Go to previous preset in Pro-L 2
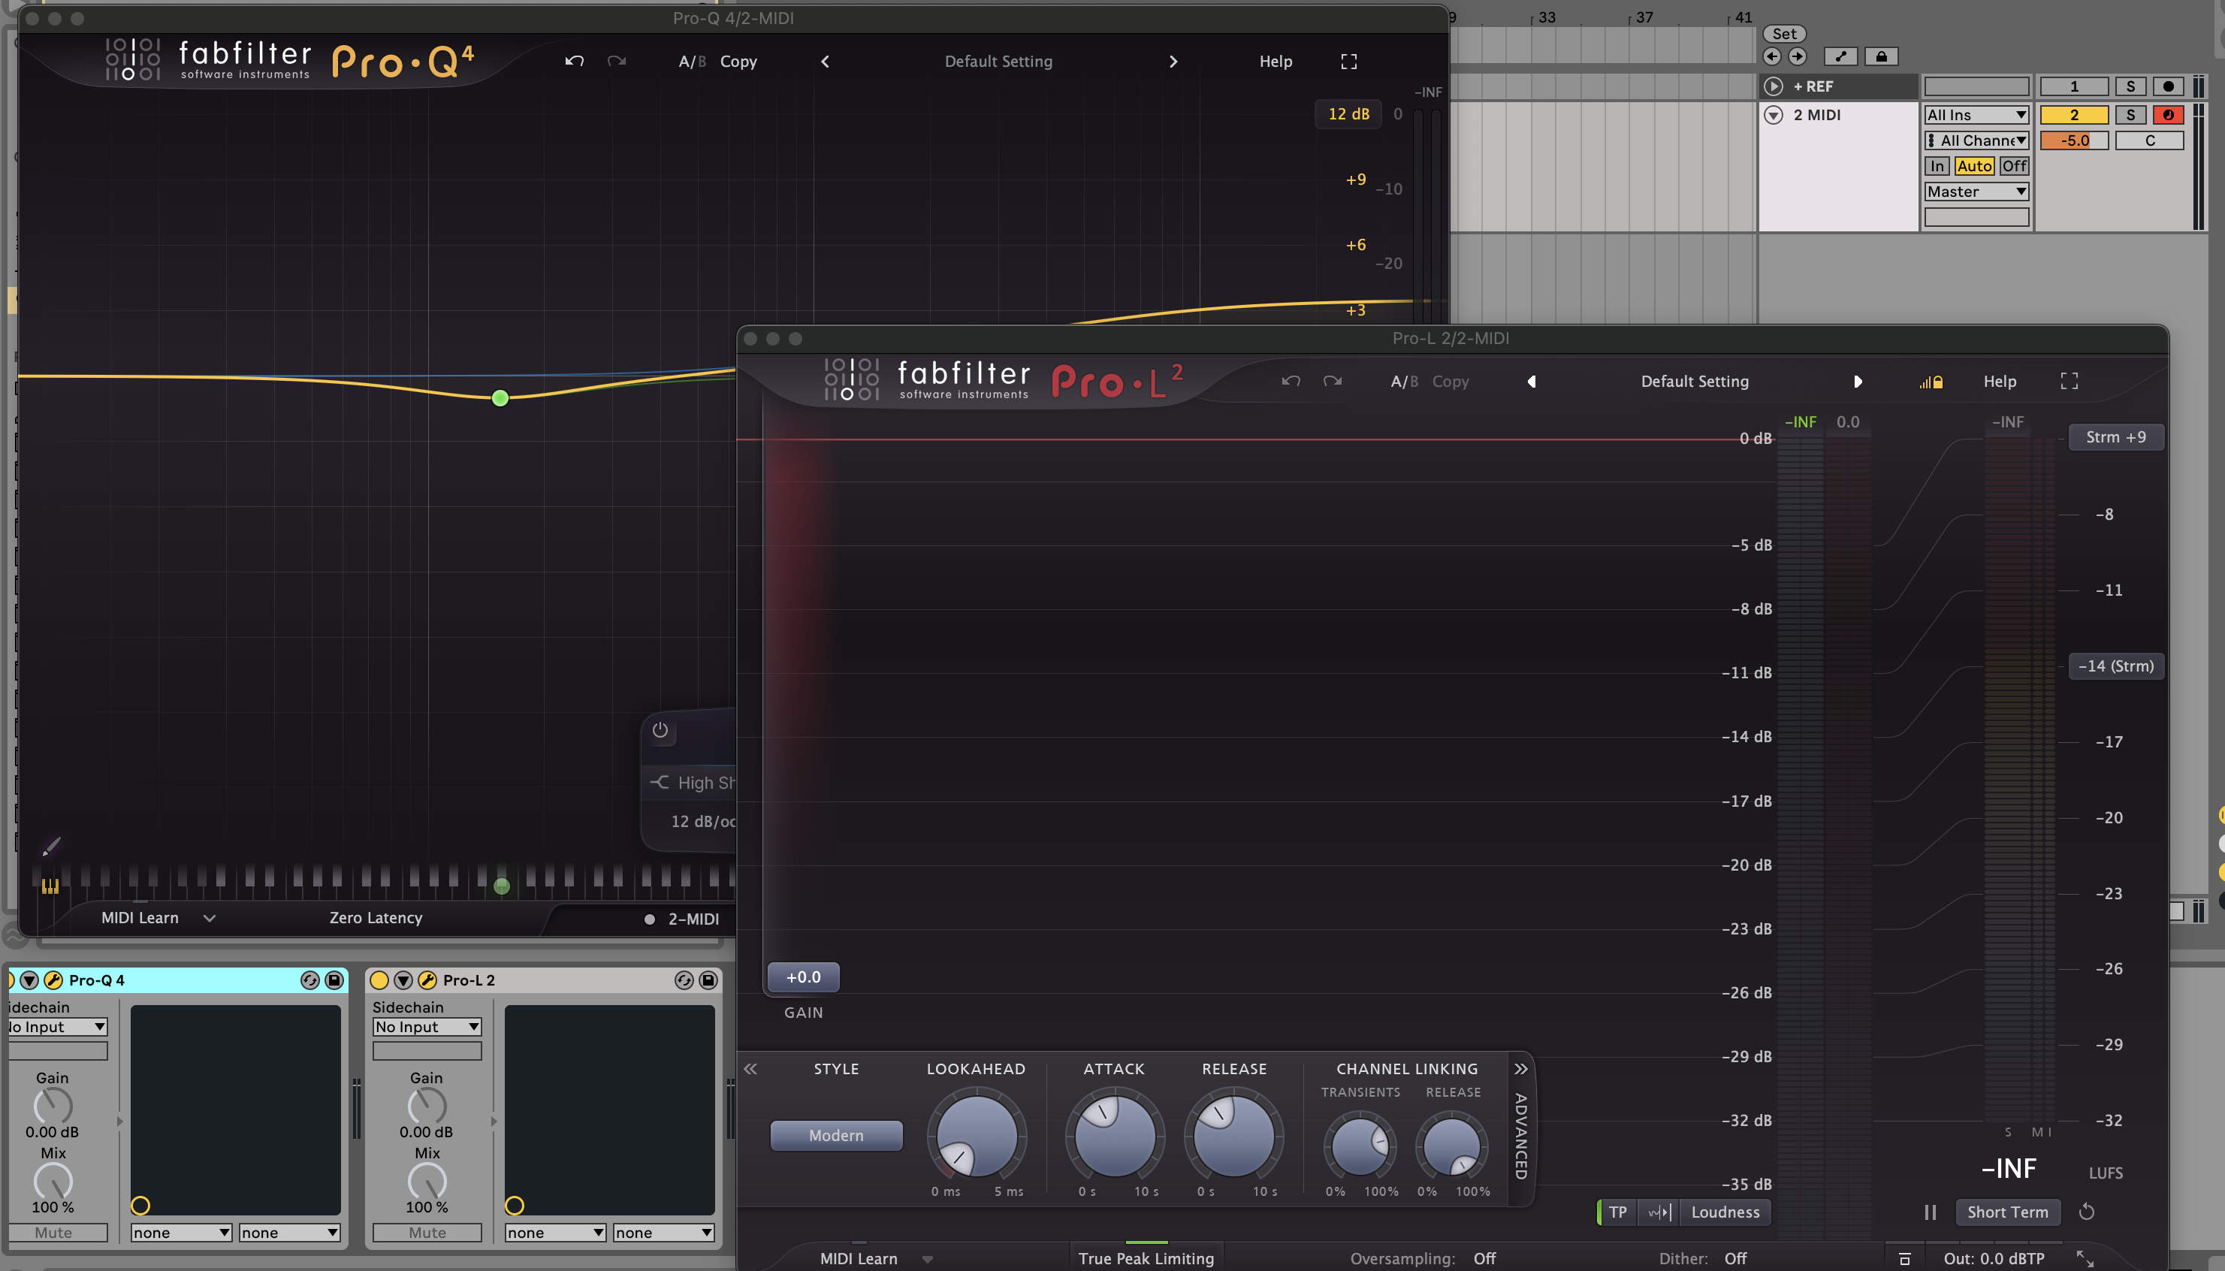This screenshot has width=2225, height=1271. pyautogui.click(x=1532, y=382)
